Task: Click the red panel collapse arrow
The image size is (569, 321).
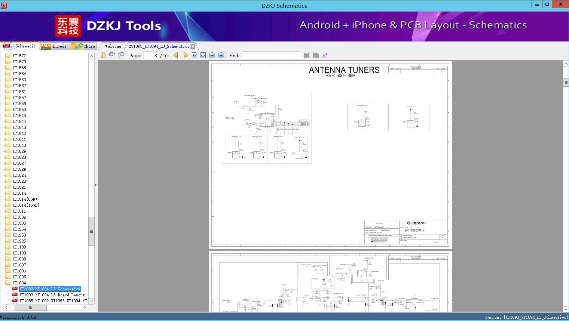Action: pos(96,185)
